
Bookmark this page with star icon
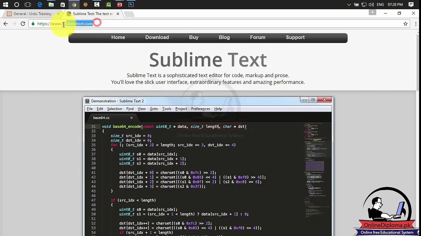tap(405, 24)
